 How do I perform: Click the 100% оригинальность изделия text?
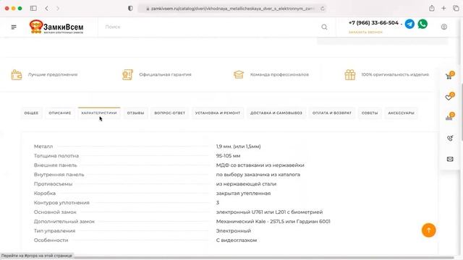[x=395, y=74]
